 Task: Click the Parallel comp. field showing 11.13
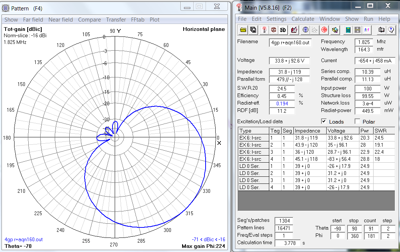click(x=368, y=79)
